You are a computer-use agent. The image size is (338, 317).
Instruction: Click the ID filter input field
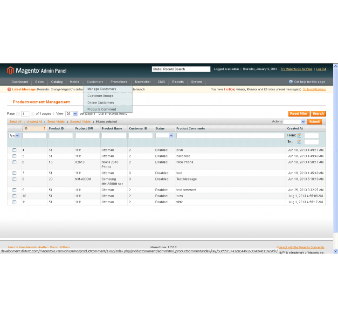point(34,136)
